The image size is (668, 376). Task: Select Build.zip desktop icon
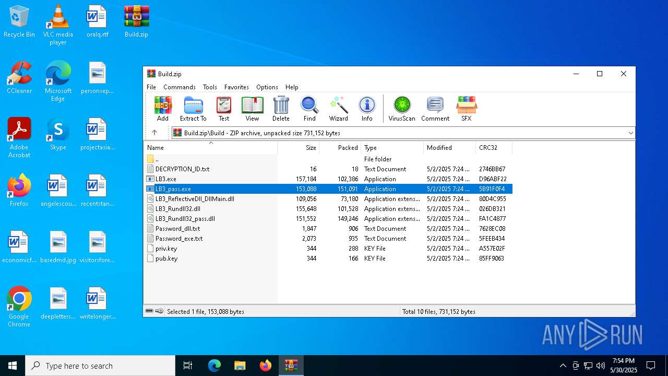(x=136, y=22)
